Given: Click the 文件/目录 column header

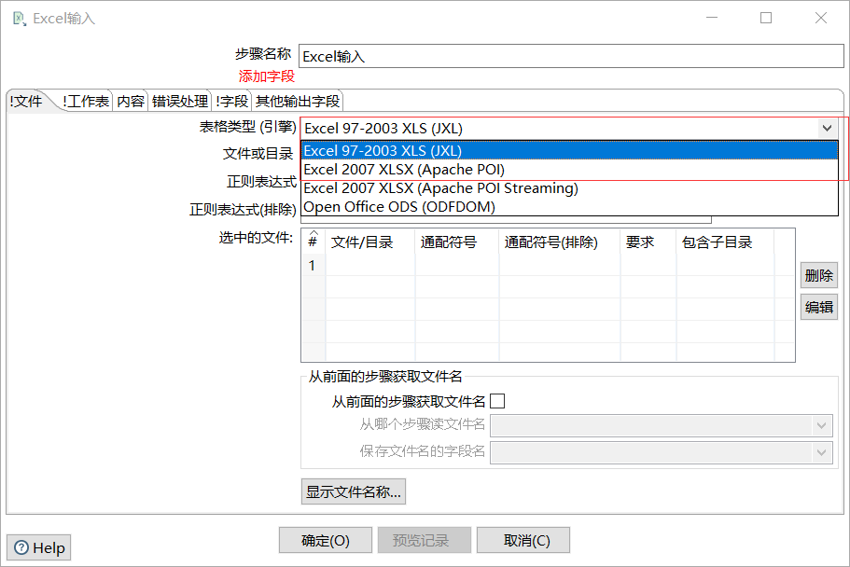Looking at the screenshot, I should tap(370, 242).
